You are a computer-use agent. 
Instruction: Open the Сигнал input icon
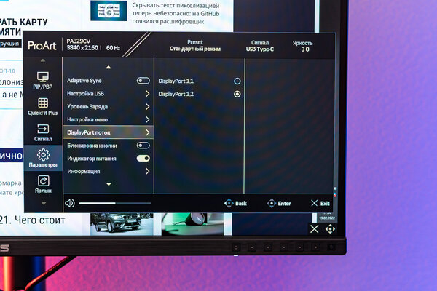pyautogui.click(x=43, y=129)
